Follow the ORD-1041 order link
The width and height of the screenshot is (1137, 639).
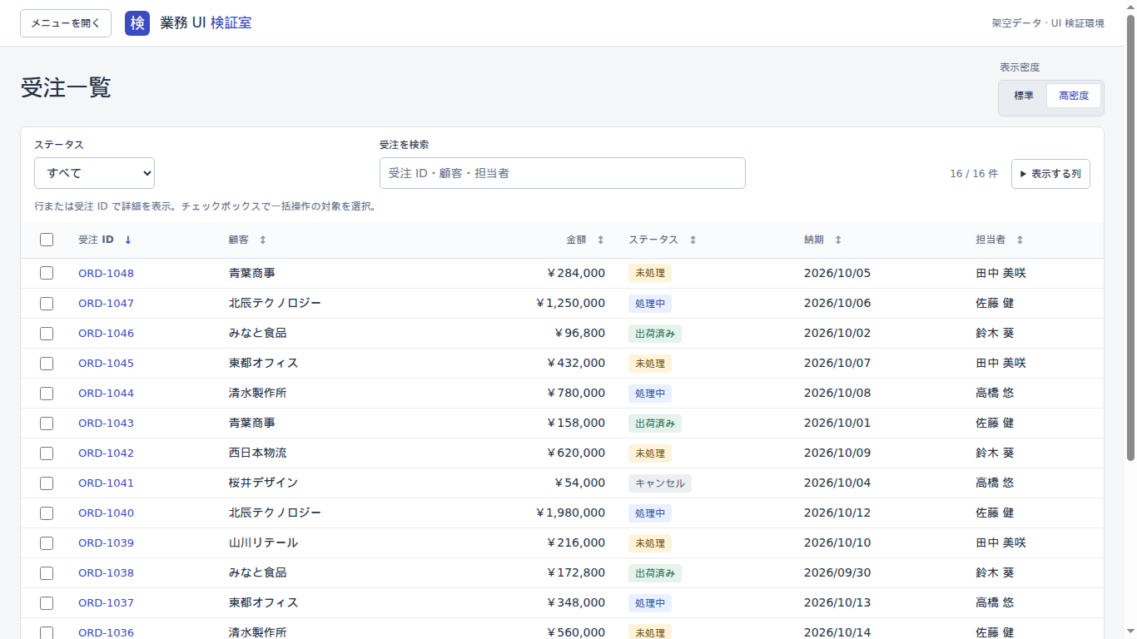click(x=106, y=483)
